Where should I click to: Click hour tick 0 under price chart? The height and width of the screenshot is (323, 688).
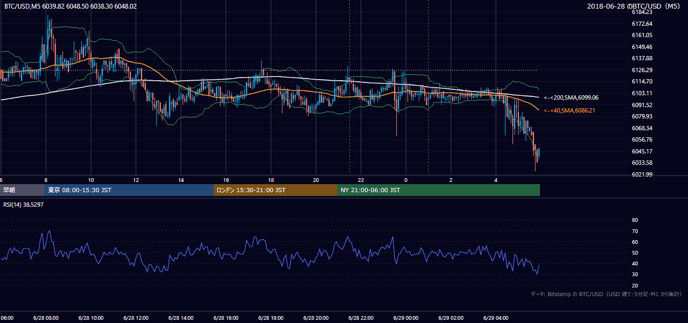click(x=406, y=180)
